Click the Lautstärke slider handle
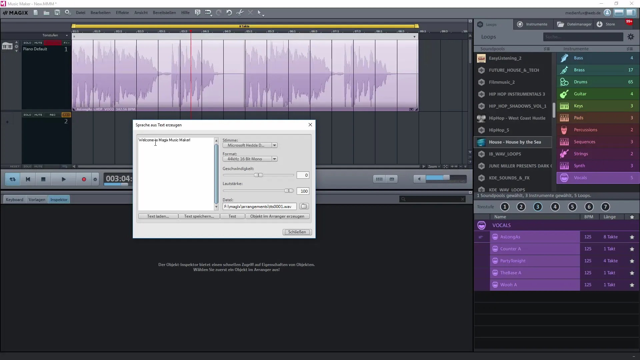This screenshot has width=640, height=360. click(289, 191)
